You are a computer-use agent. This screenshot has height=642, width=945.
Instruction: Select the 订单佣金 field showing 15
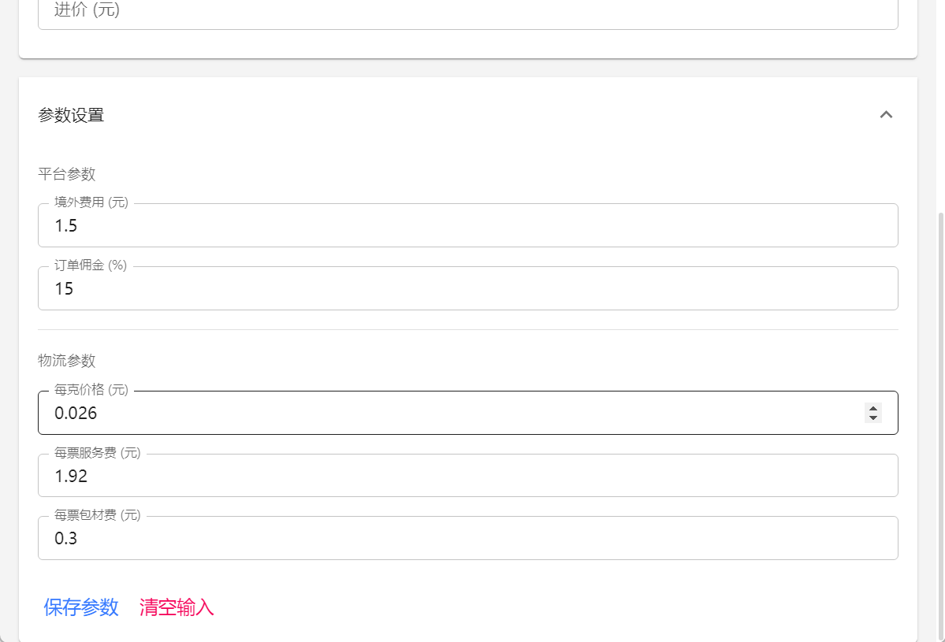point(467,289)
